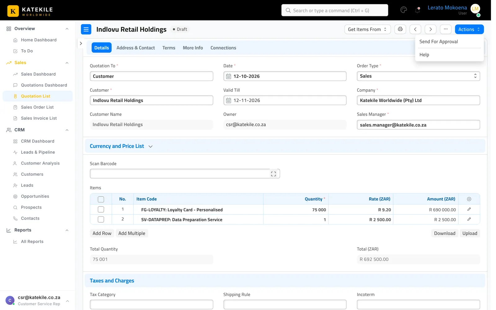Screen dimensions: 496x310
Task: Print the quotation using printer icon
Action: coord(400,29)
